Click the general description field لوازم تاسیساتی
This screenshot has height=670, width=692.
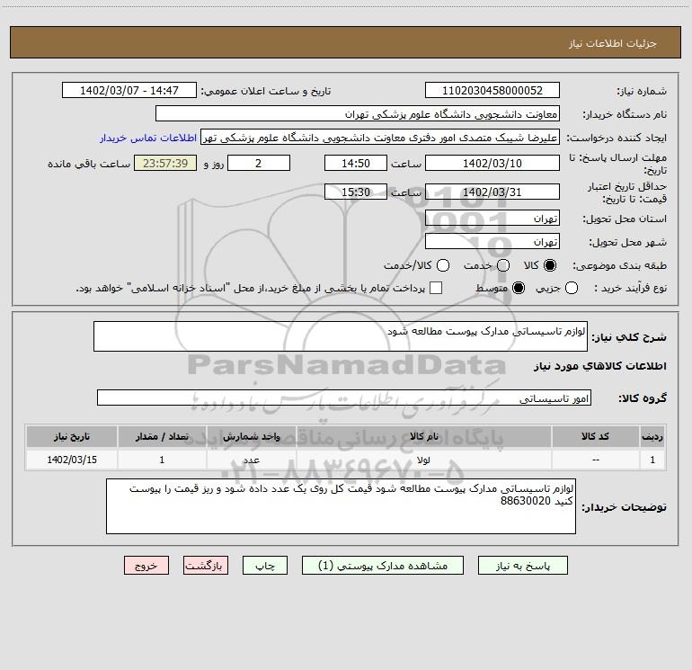341,336
